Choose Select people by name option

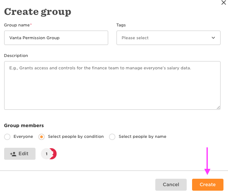112,137
